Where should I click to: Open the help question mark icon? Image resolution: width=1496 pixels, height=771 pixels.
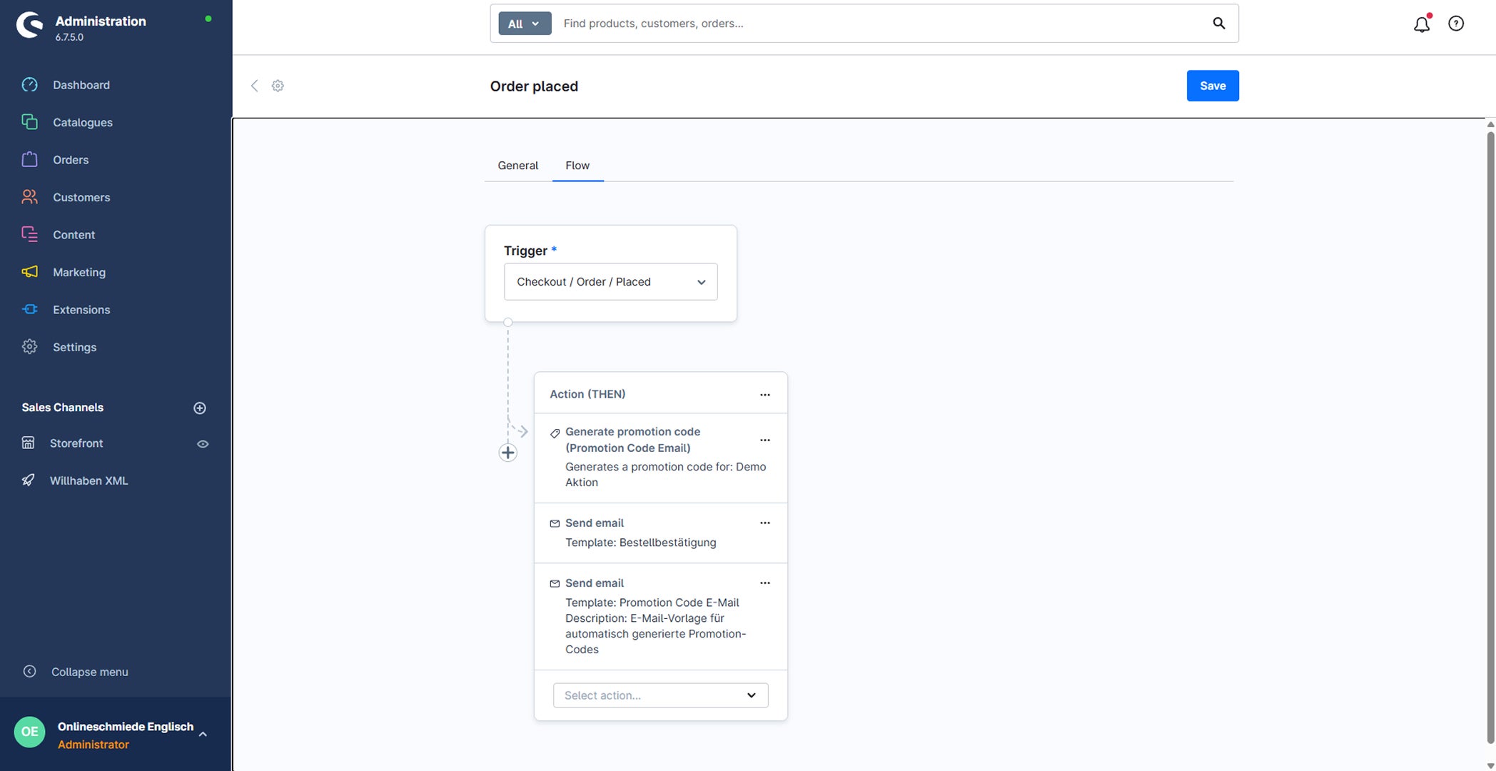[x=1456, y=24]
